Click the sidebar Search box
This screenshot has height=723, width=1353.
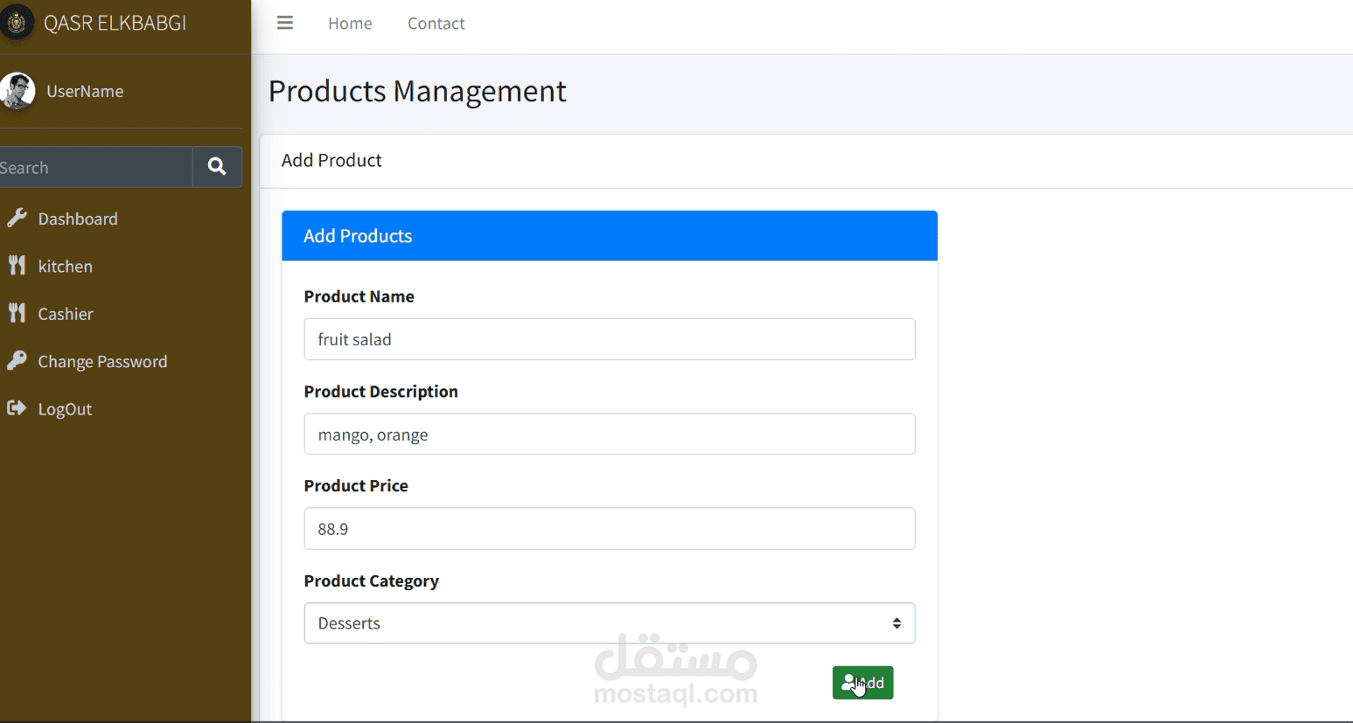click(x=92, y=167)
